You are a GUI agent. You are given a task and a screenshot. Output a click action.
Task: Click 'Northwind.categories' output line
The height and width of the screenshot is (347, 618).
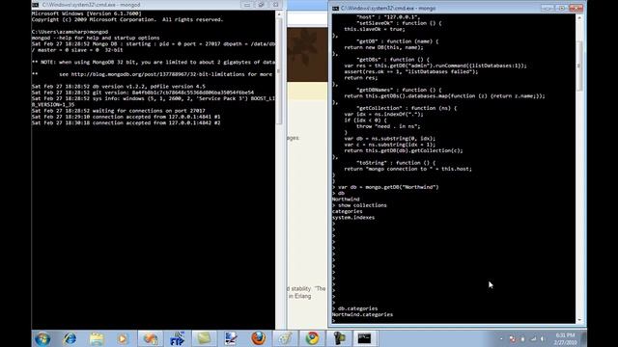(363, 315)
